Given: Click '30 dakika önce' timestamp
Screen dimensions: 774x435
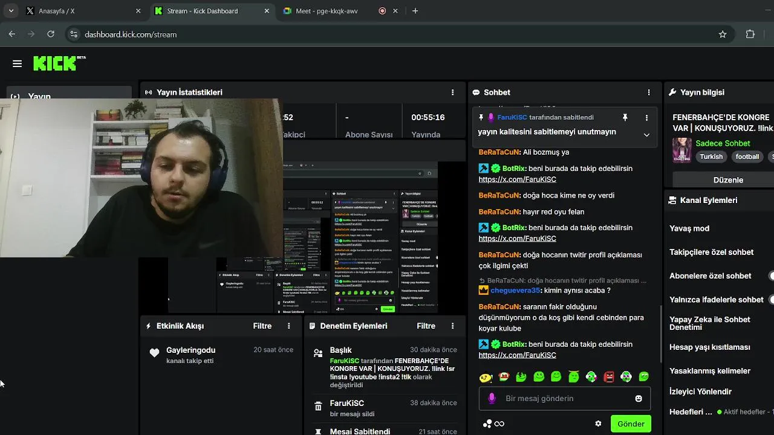Looking at the screenshot, I should pyautogui.click(x=433, y=350).
